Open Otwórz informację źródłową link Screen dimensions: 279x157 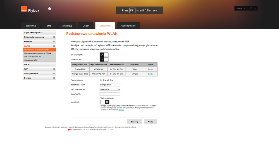click(125, 127)
